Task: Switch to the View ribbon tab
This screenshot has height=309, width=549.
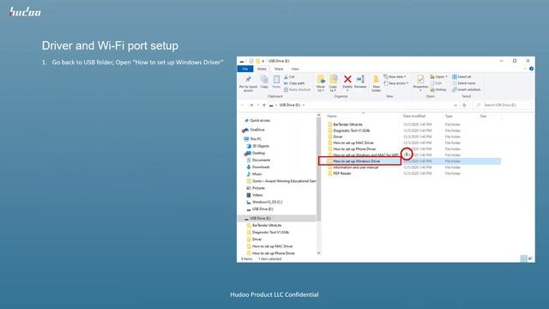Action: click(295, 69)
